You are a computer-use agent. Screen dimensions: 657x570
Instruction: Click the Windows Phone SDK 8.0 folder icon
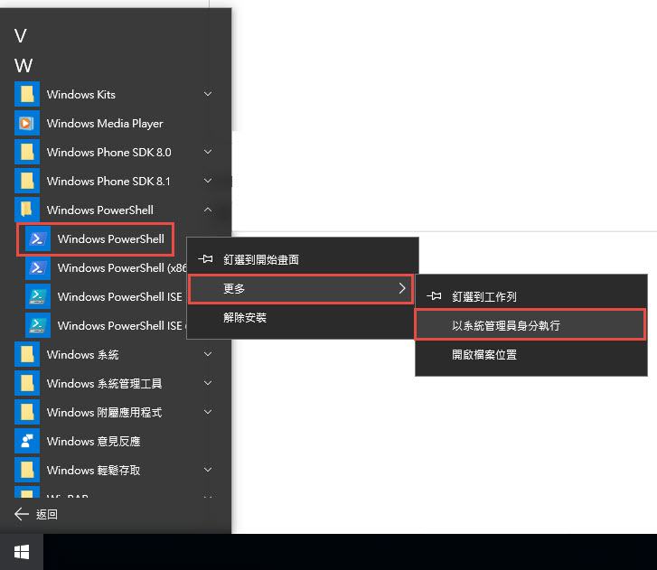coord(27,152)
